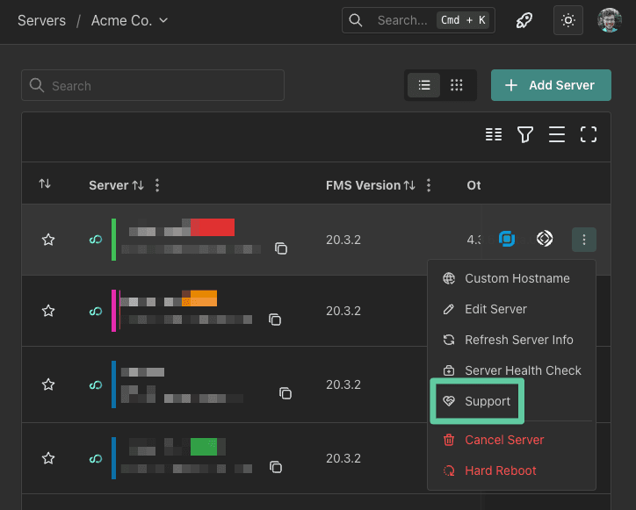
Task: Enter fullscreen table view
Action: point(589,134)
